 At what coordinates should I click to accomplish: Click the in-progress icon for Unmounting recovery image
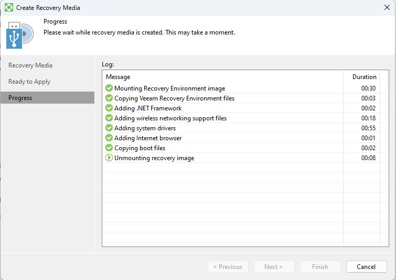(x=109, y=158)
